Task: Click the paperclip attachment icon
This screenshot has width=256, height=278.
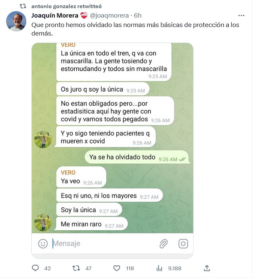Action: click(163, 244)
